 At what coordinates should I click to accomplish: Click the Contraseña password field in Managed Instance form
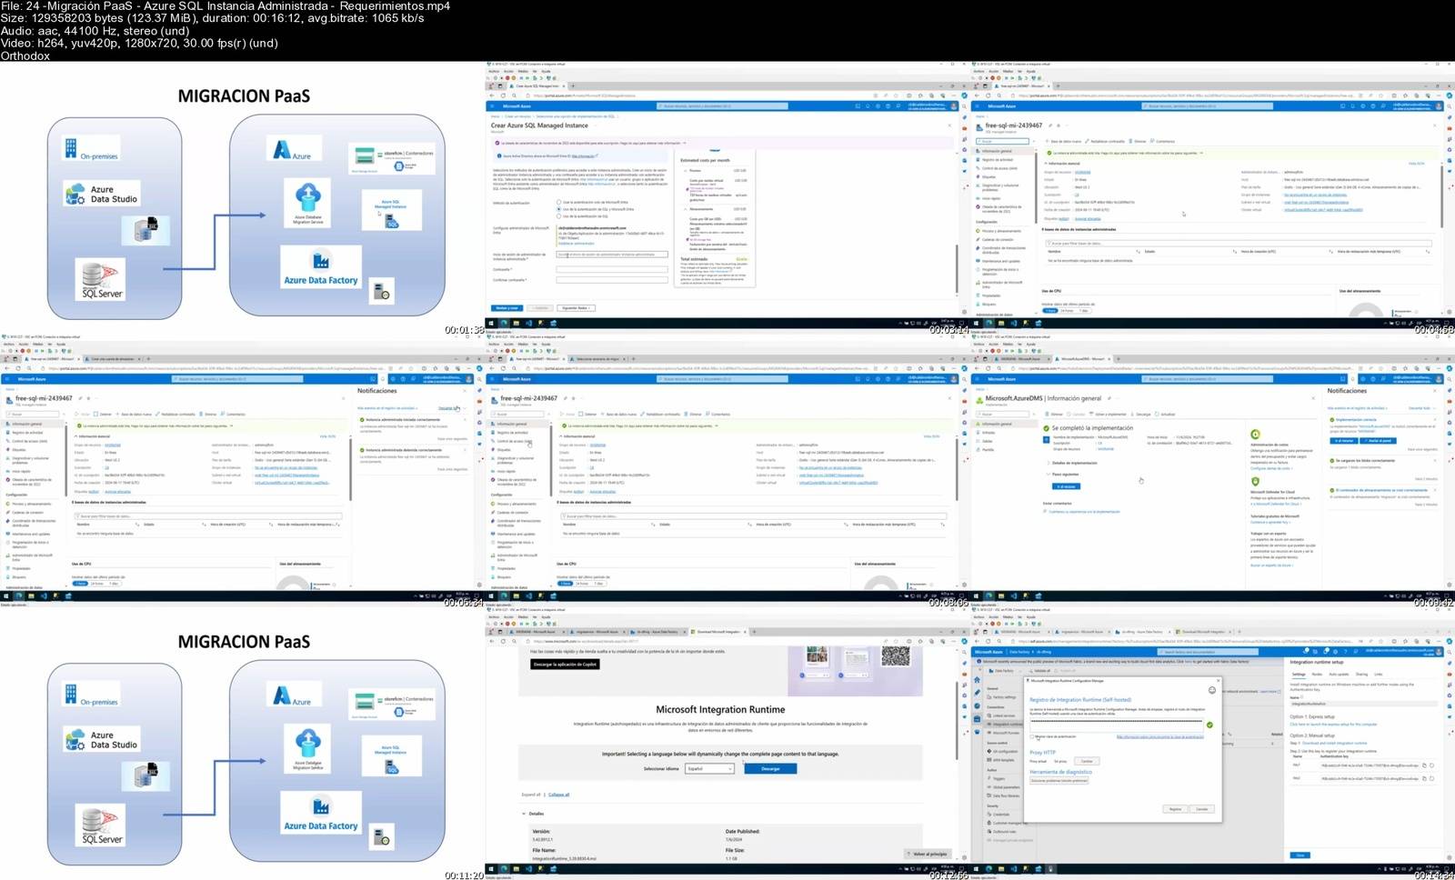click(612, 269)
